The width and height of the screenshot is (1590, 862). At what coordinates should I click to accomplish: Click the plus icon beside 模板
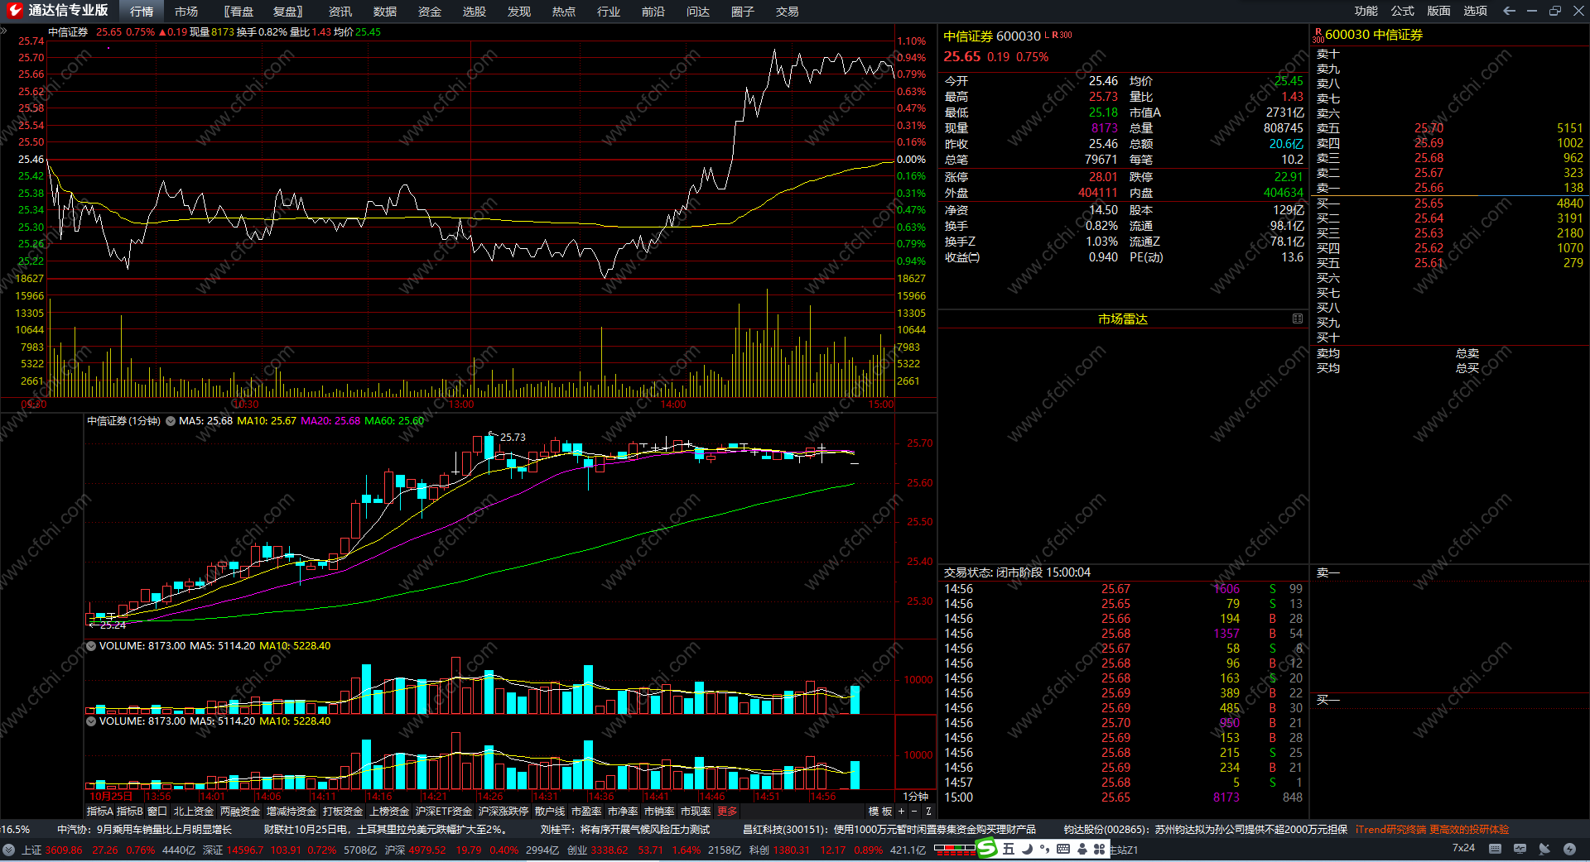point(902,812)
